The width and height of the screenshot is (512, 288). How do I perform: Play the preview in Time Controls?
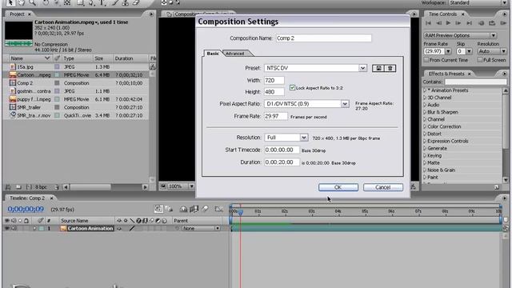pos(448,23)
